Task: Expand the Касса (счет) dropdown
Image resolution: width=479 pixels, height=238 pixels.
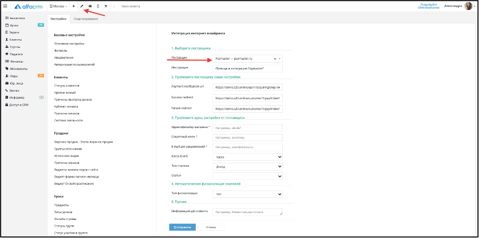Action: click(x=248, y=157)
